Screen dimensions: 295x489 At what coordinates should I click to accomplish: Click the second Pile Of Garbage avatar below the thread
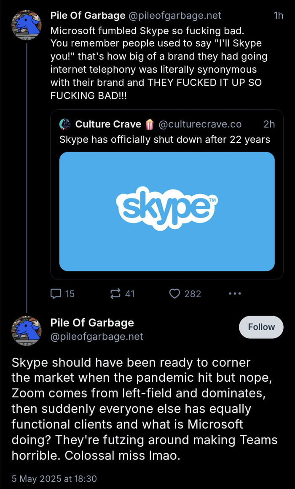click(x=26, y=331)
